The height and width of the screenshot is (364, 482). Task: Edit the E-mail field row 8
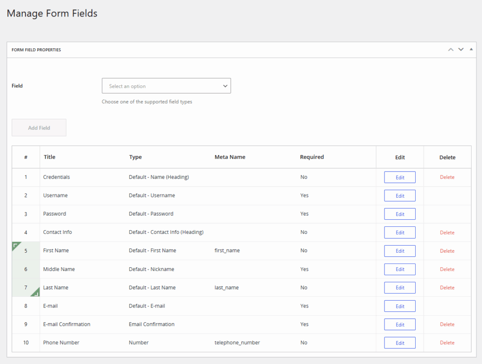tap(400, 306)
